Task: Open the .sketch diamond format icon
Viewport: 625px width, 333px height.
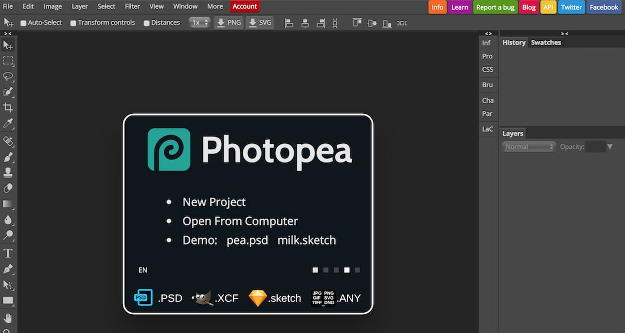Action: (258, 298)
